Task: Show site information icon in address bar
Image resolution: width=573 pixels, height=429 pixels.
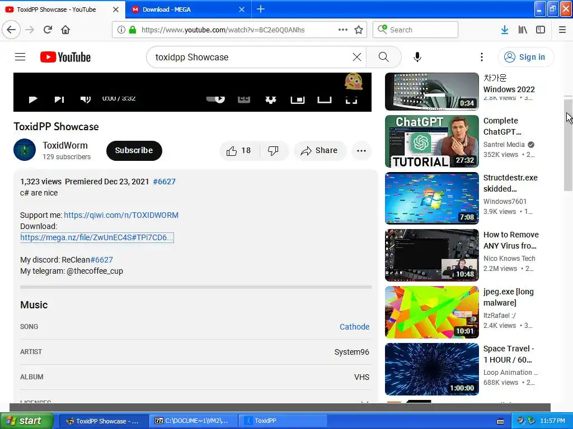Action: (121, 30)
